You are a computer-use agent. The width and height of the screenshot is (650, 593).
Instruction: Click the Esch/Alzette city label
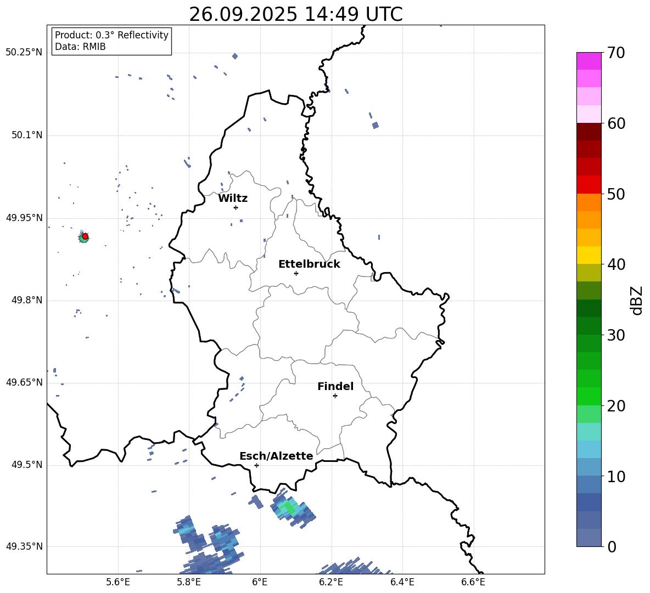pos(276,456)
